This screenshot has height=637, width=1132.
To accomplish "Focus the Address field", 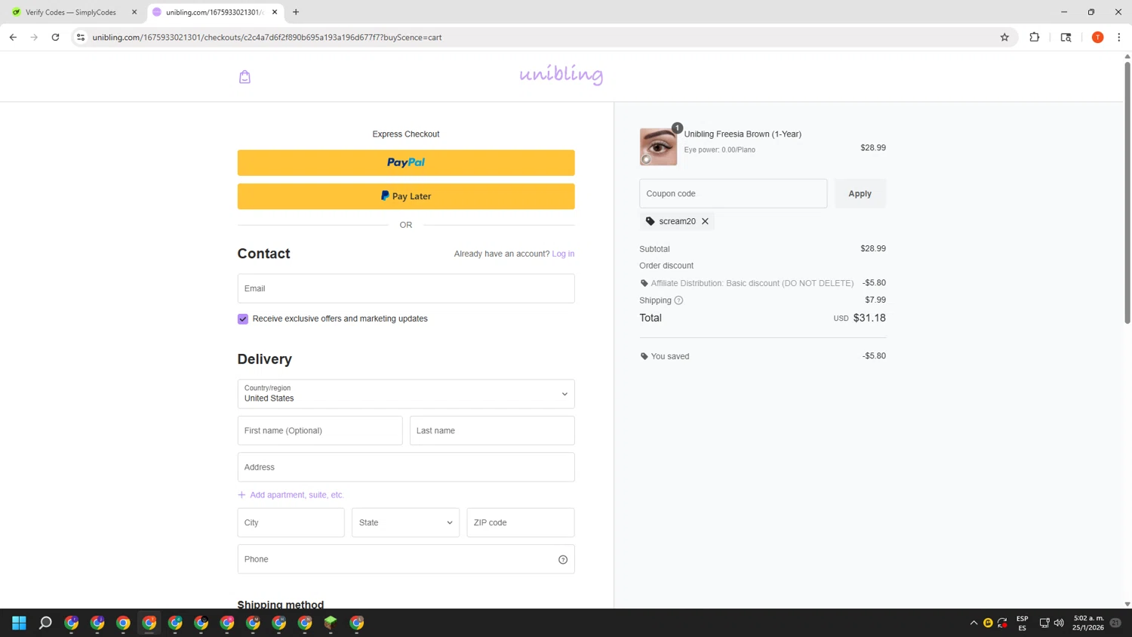I will pos(406,467).
